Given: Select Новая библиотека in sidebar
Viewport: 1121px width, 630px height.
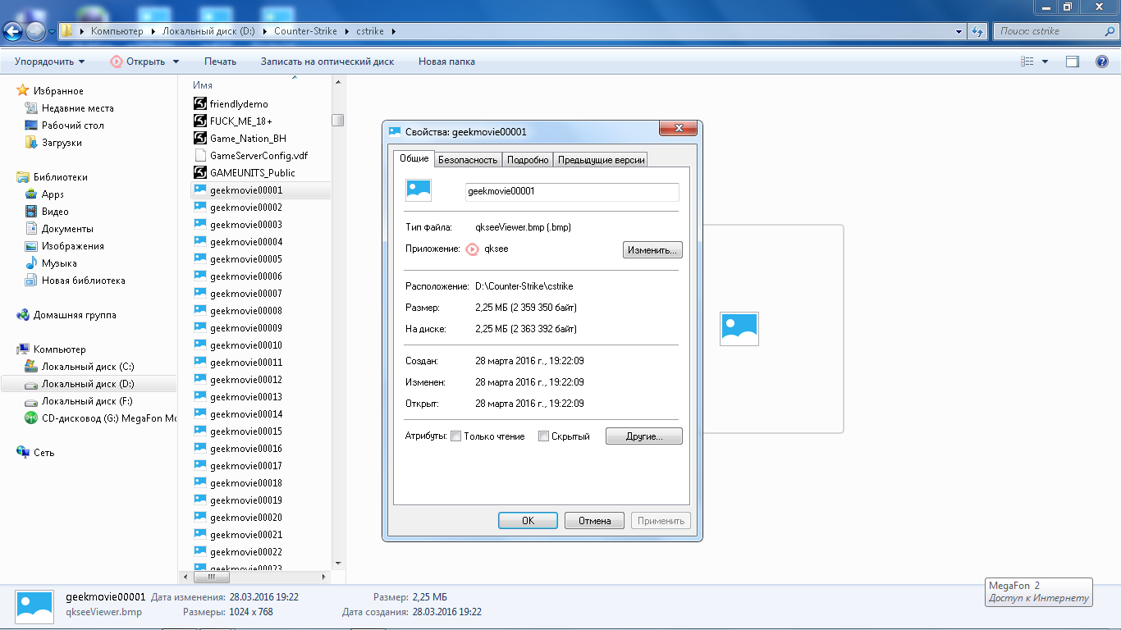Looking at the screenshot, I should (x=84, y=281).
